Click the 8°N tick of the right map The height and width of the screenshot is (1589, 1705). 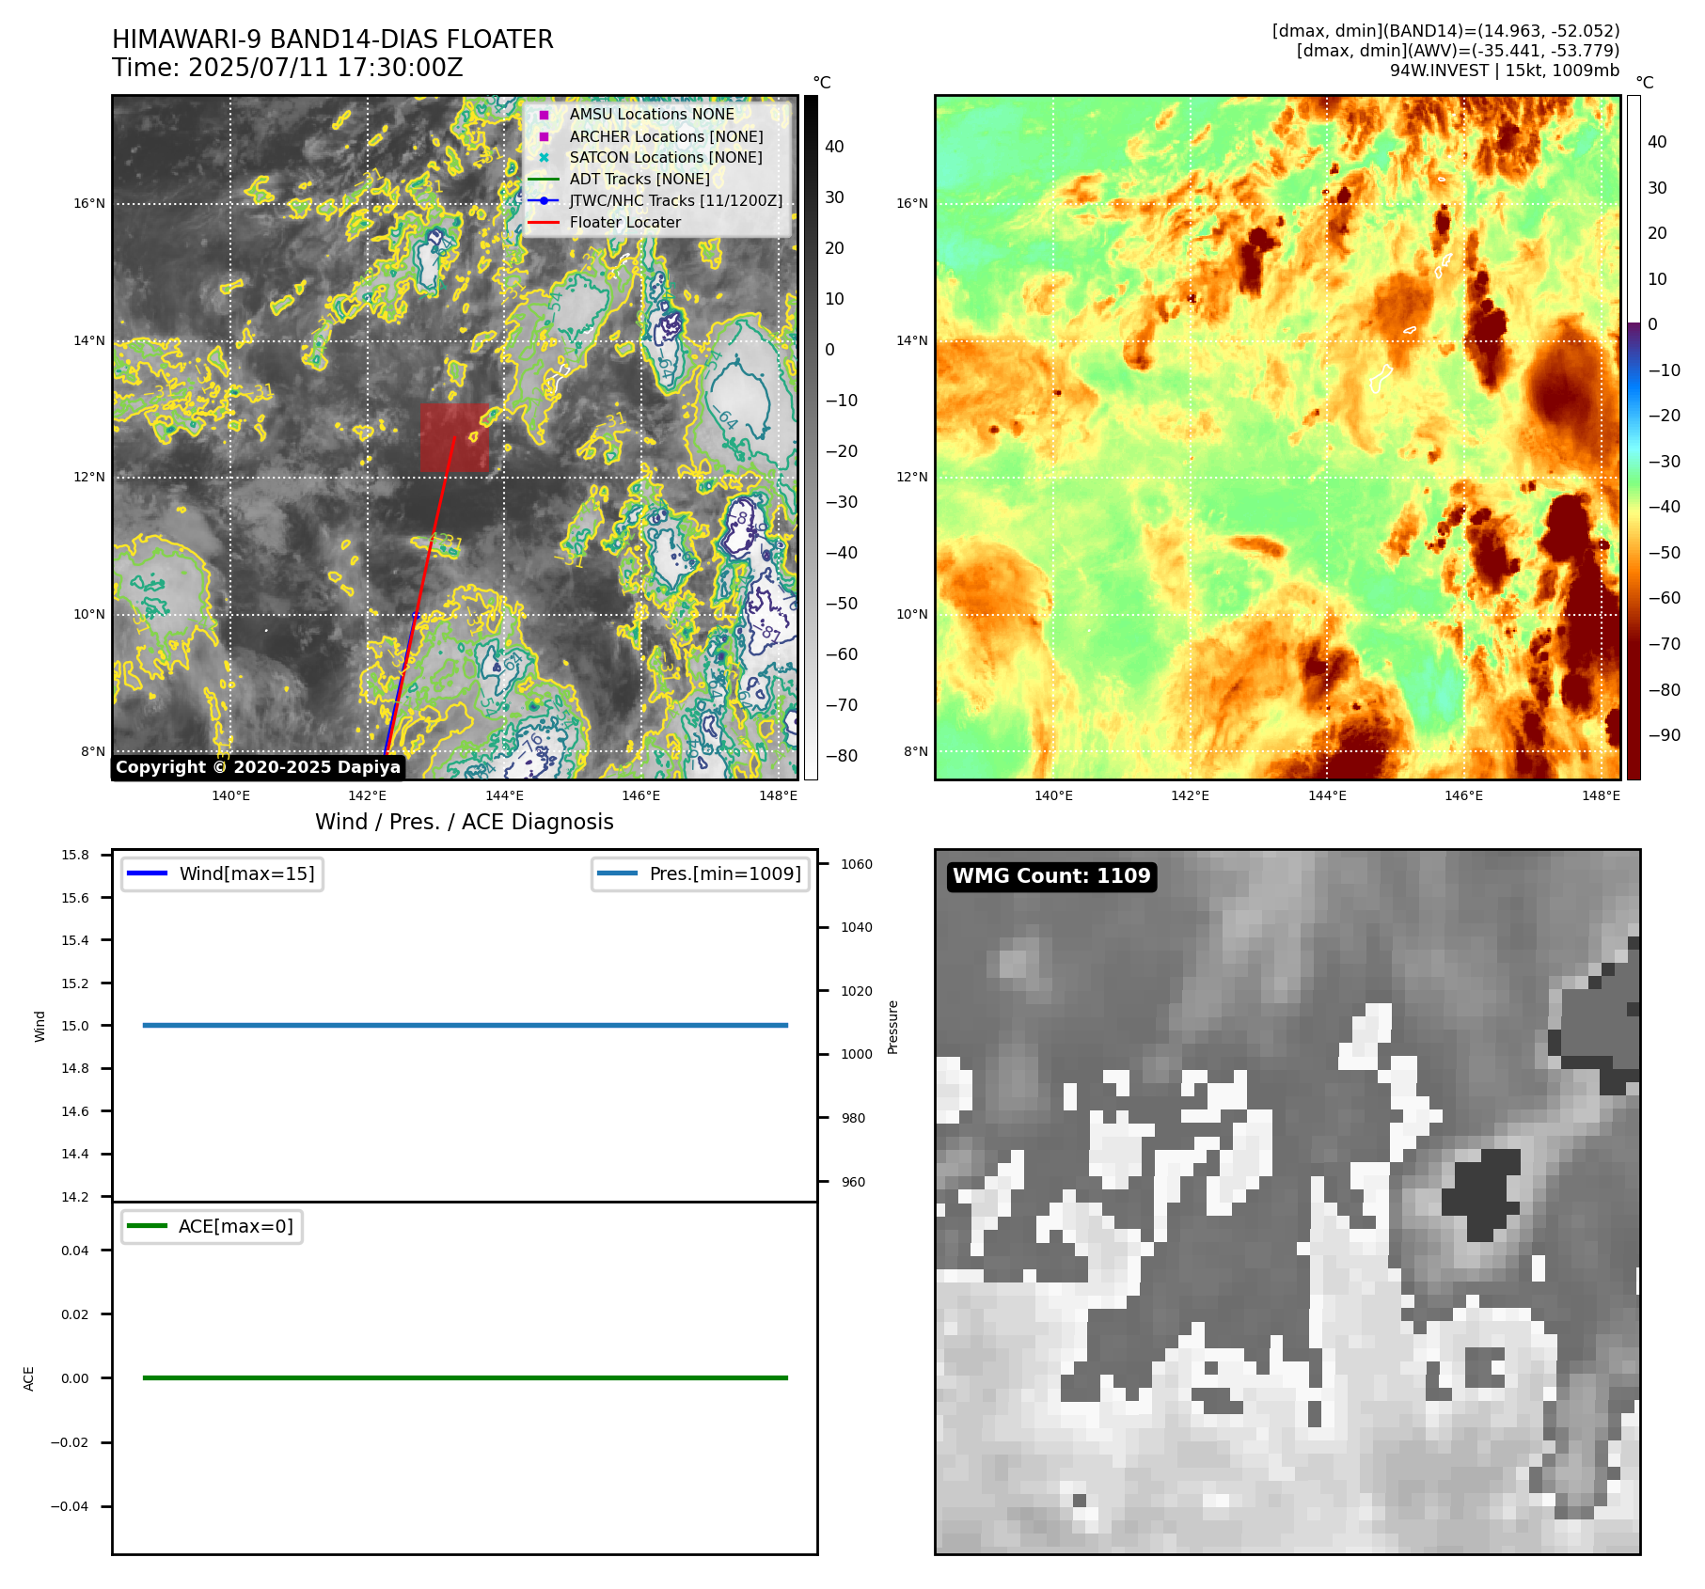(915, 751)
